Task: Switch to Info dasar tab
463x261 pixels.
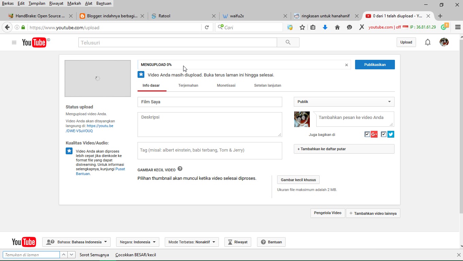Action: click(151, 85)
